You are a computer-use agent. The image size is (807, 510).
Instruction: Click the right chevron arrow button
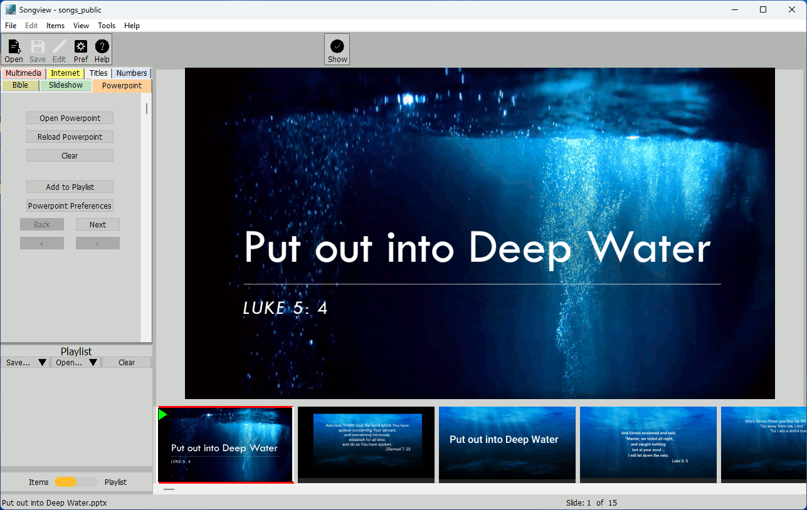coord(98,243)
